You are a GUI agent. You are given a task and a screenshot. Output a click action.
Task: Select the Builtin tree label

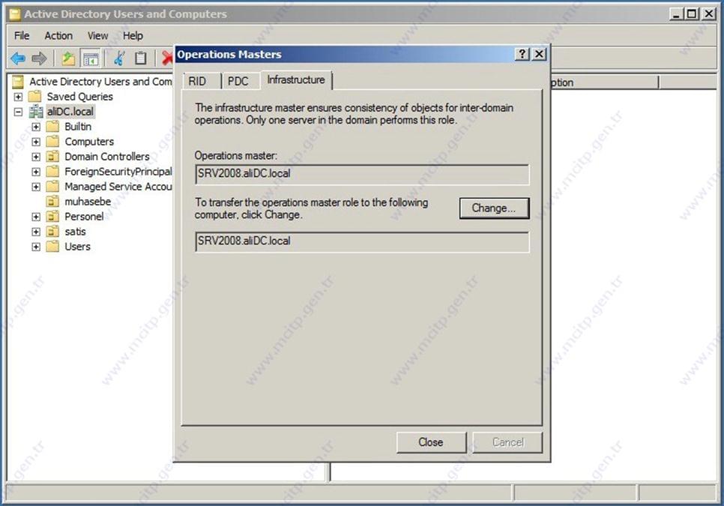78,127
